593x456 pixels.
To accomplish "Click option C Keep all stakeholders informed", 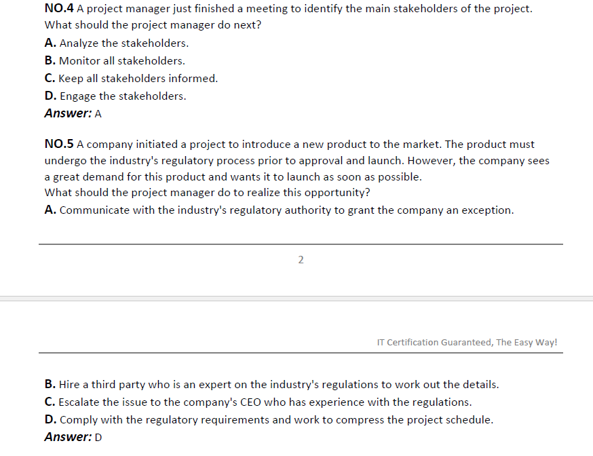I will [x=131, y=78].
